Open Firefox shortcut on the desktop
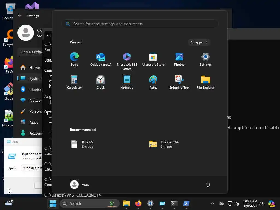The width and height of the screenshot is (280, 210). pos(8,65)
